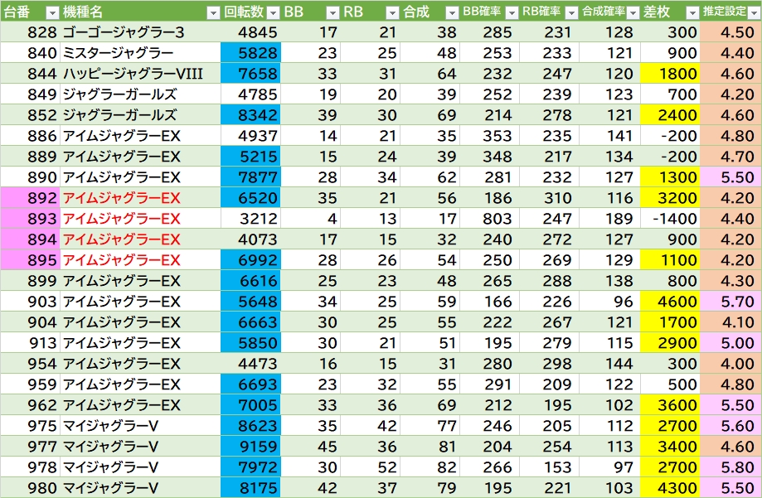Click the 台番 cell numbered 980
Image resolution: width=762 pixels, height=498 pixels.
30,488
